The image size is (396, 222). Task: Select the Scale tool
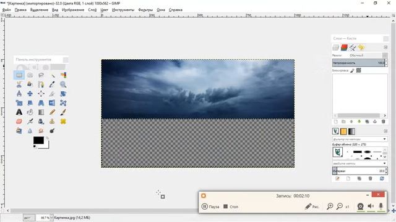pyautogui.click(x=19, y=103)
